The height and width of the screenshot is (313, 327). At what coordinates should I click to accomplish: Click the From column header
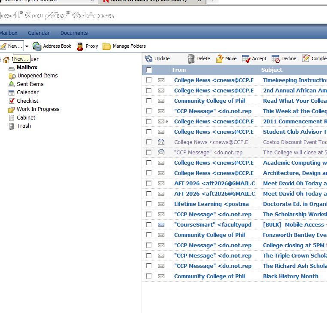point(179,70)
